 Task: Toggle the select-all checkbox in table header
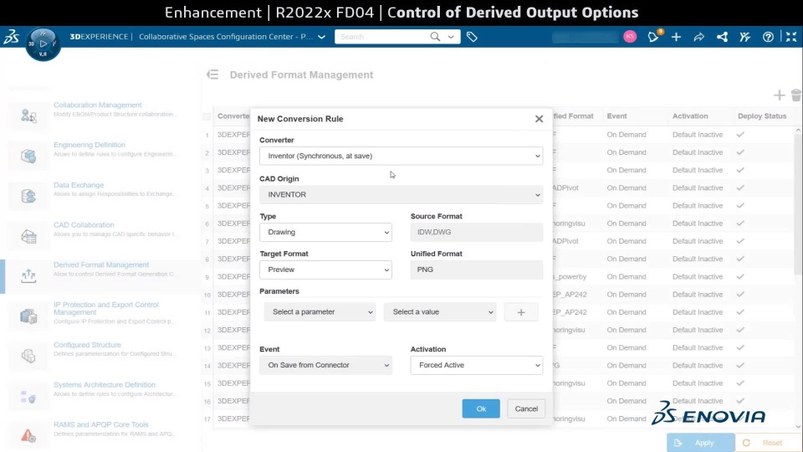pyautogui.click(x=207, y=116)
